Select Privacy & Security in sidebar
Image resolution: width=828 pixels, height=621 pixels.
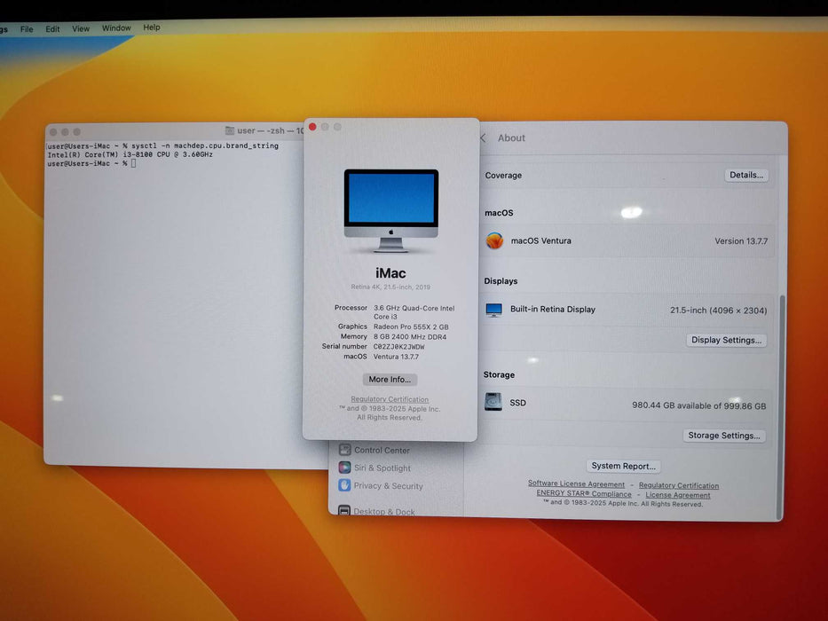coord(388,486)
